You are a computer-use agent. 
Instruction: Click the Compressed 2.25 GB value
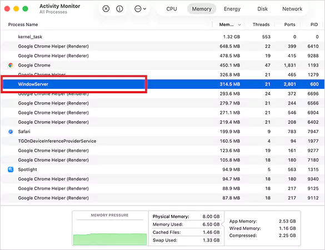(x=287, y=236)
